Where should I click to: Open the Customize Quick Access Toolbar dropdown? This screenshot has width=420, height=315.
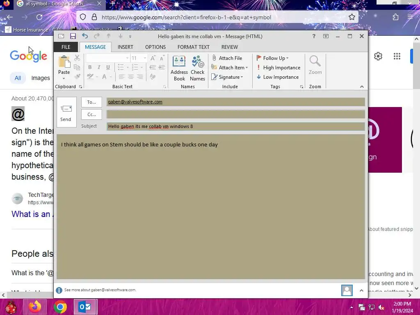pyautogui.click(x=130, y=37)
